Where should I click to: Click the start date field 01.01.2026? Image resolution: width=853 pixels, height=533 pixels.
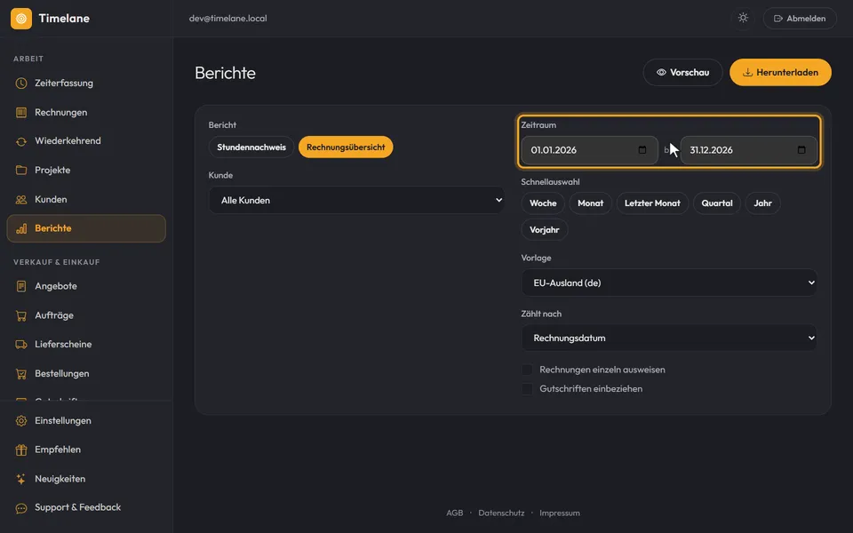tap(590, 150)
